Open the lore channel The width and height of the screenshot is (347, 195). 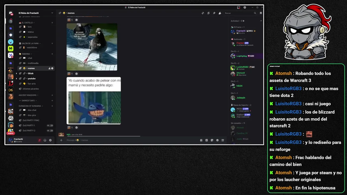[x=36, y=27]
